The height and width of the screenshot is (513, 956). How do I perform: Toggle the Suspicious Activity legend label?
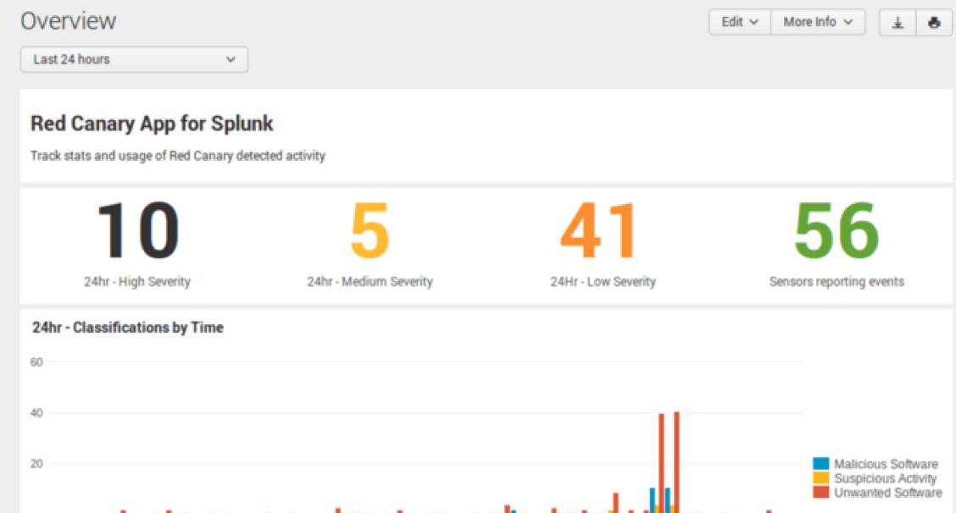(885, 478)
